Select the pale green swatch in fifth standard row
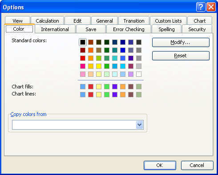This screenshot has height=175, width=218. tap(107, 74)
